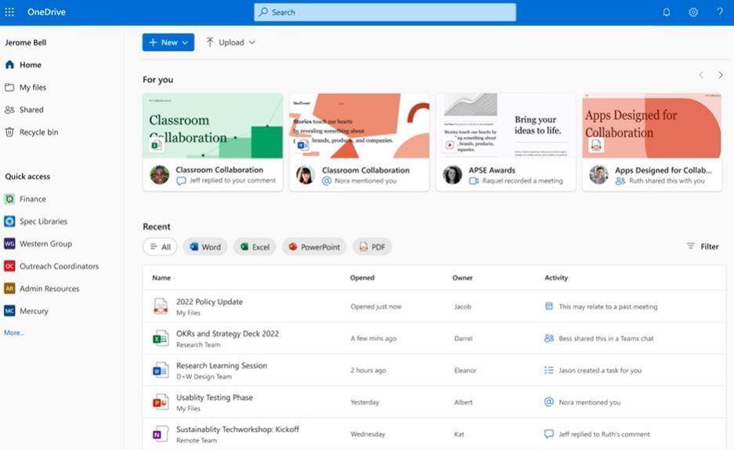Navigate to My files

pyautogui.click(x=32, y=88)
